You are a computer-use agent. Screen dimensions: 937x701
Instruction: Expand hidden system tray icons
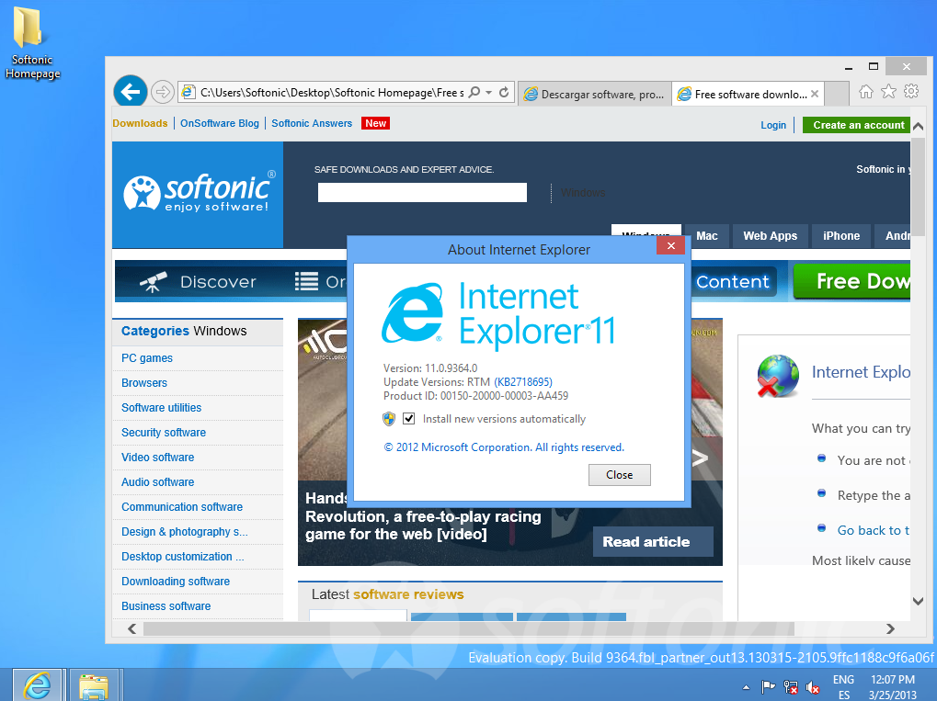point(746,686)
